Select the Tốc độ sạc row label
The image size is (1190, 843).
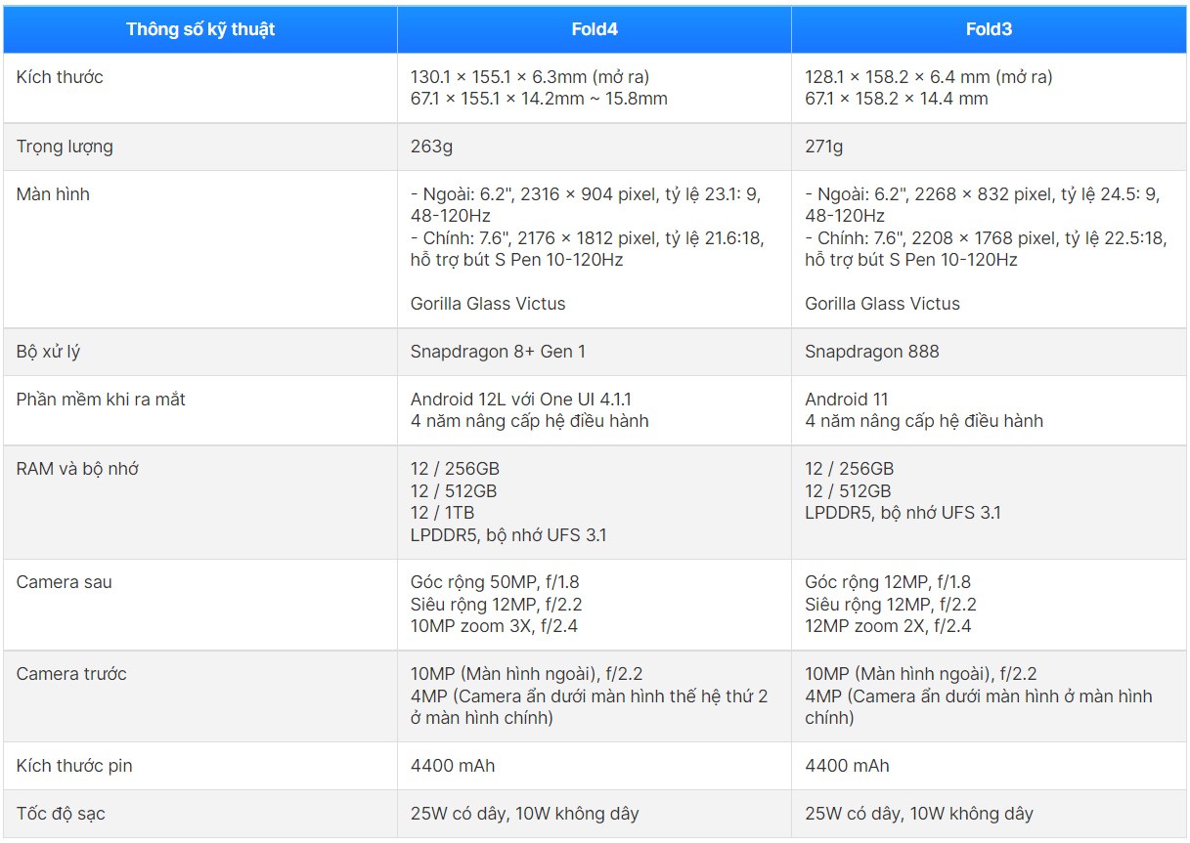click(61, 814)
